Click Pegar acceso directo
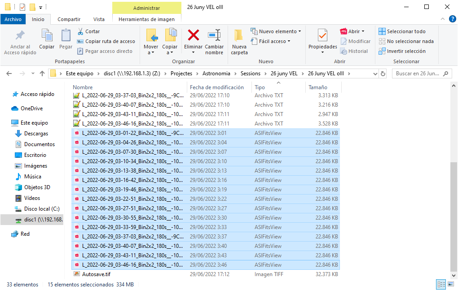The image size is (458, 290). click(105, 51)
